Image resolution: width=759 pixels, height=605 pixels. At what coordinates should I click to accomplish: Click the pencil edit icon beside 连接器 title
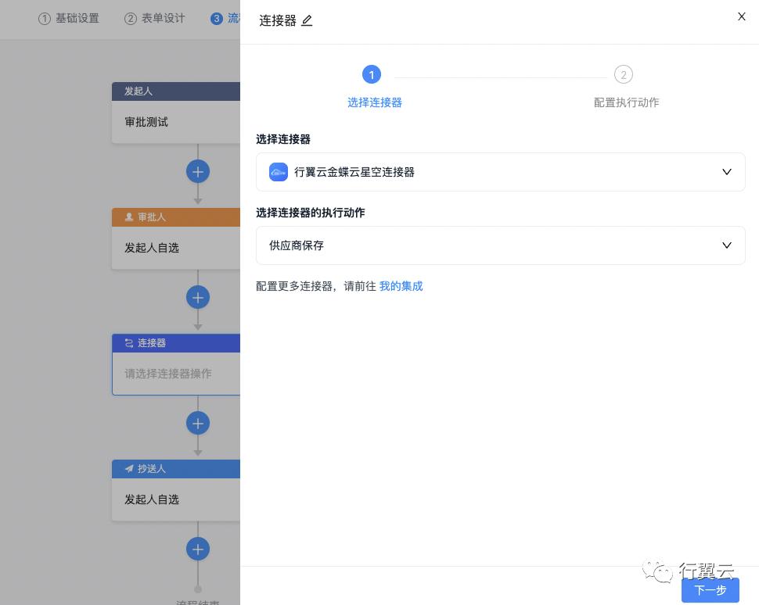(x=307, y=20)
